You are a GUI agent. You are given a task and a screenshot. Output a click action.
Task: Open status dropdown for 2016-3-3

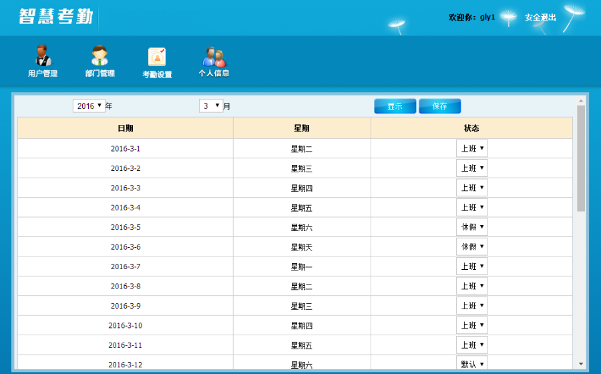(472, 188)
